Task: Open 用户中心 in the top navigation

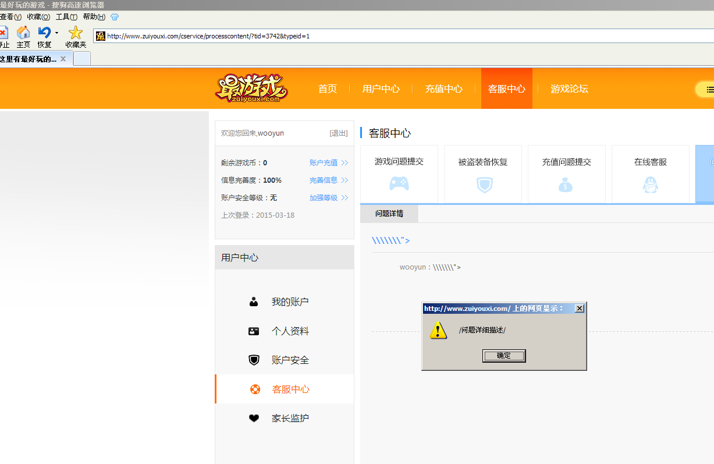Action: pyautogui.click(x=381, y=88)
